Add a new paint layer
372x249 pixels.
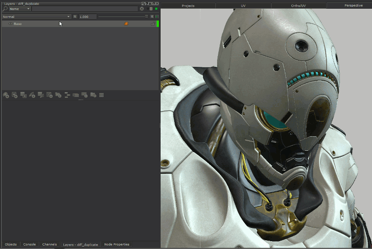(6, 95)
